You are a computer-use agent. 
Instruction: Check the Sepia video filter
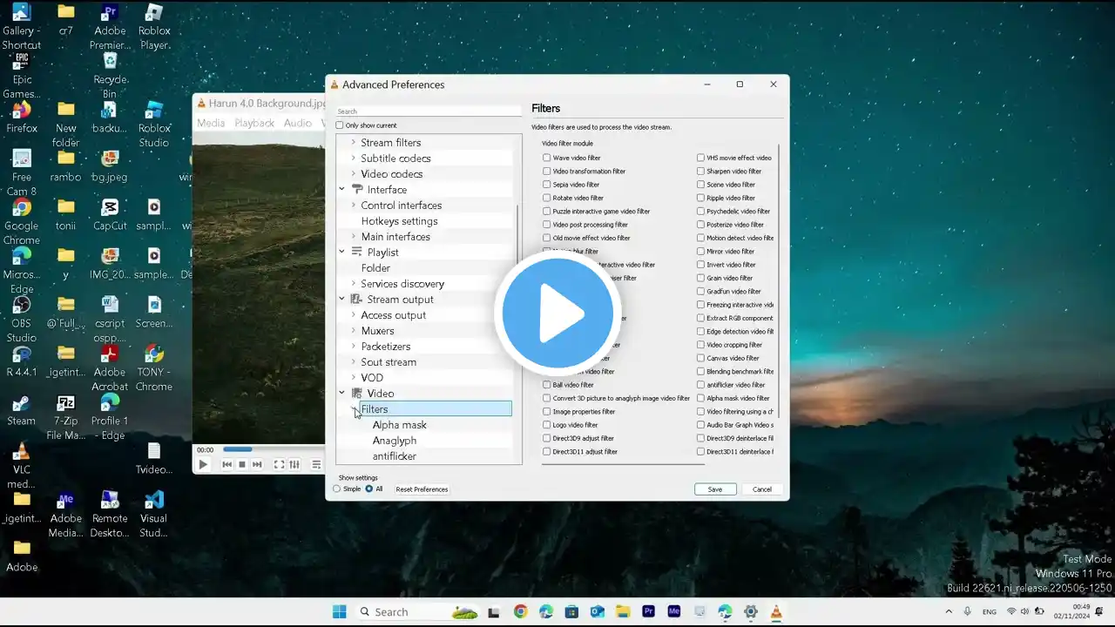[547, 185]
